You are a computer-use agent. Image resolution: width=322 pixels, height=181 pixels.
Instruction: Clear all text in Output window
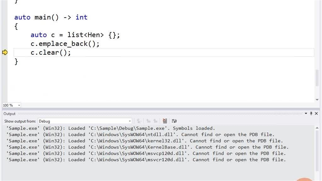(x=165, y=121)
